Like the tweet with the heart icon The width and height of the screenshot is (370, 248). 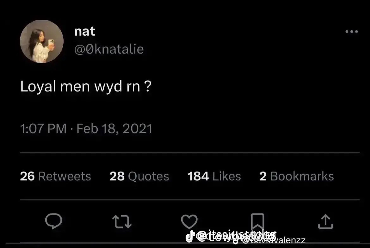coord(189,221)
